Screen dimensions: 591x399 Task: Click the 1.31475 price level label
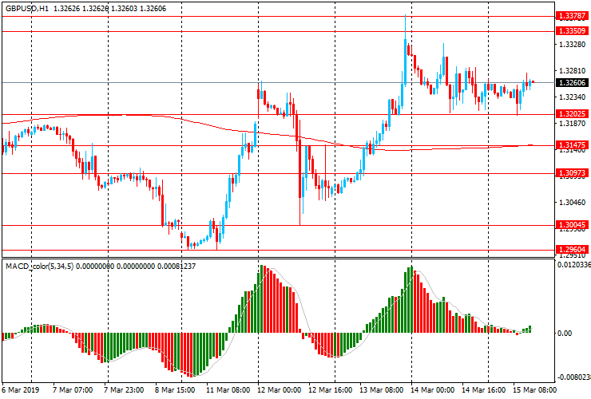coord(573,145)
